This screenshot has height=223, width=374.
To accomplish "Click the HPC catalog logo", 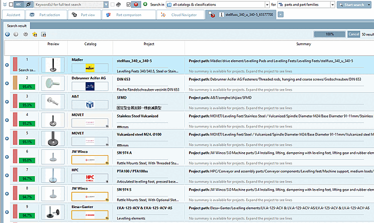I will [x=90, y=178].
